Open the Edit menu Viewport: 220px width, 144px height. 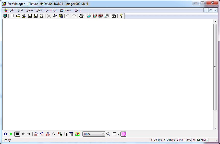coord(20,10)
